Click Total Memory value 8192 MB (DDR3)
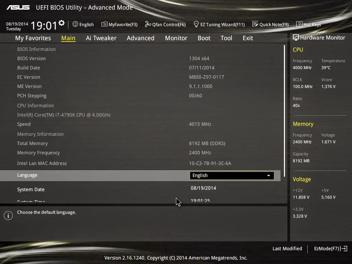 click(207, 143)
